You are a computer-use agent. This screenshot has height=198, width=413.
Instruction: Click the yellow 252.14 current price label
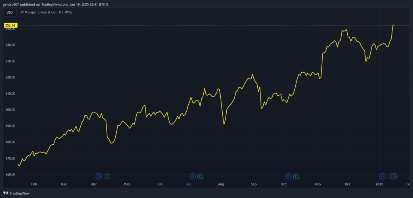(x=10, y=25)
